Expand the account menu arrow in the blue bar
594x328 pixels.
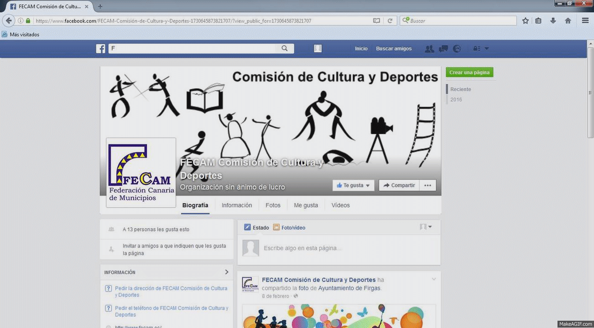[487, 49]
